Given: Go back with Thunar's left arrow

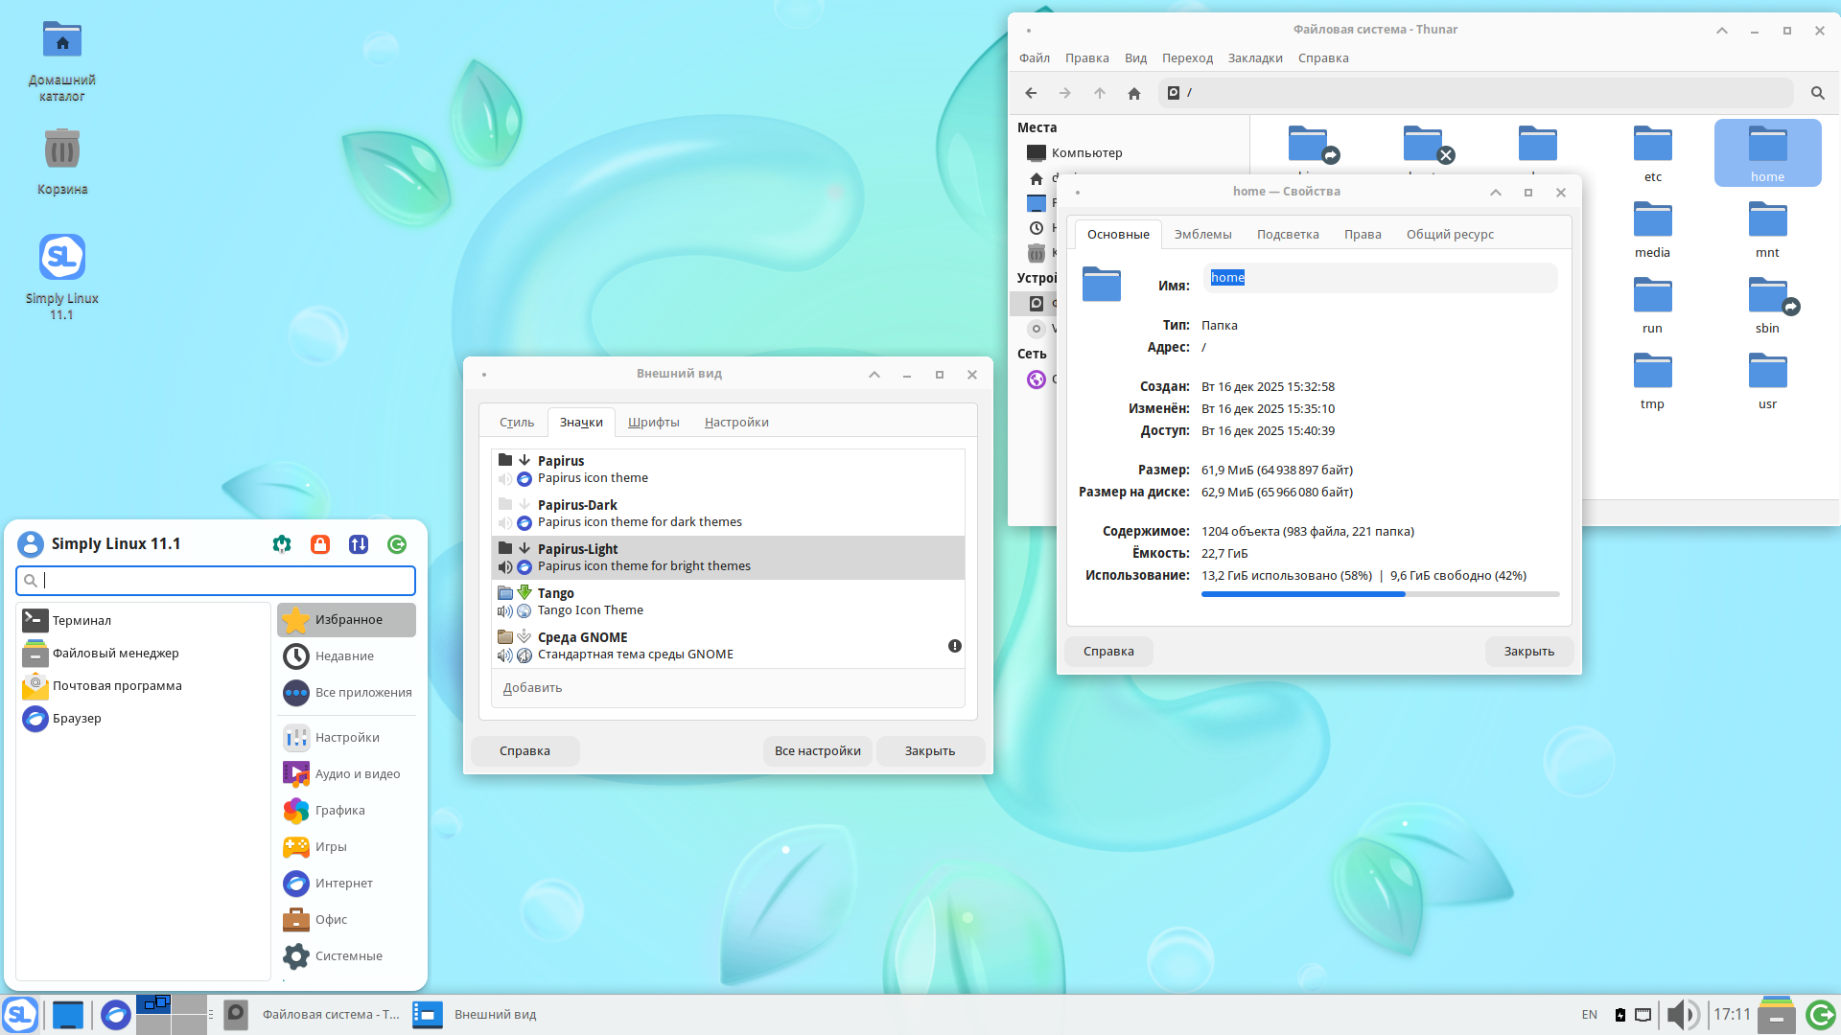Looking at the screenshot, I should (1031, 93).
